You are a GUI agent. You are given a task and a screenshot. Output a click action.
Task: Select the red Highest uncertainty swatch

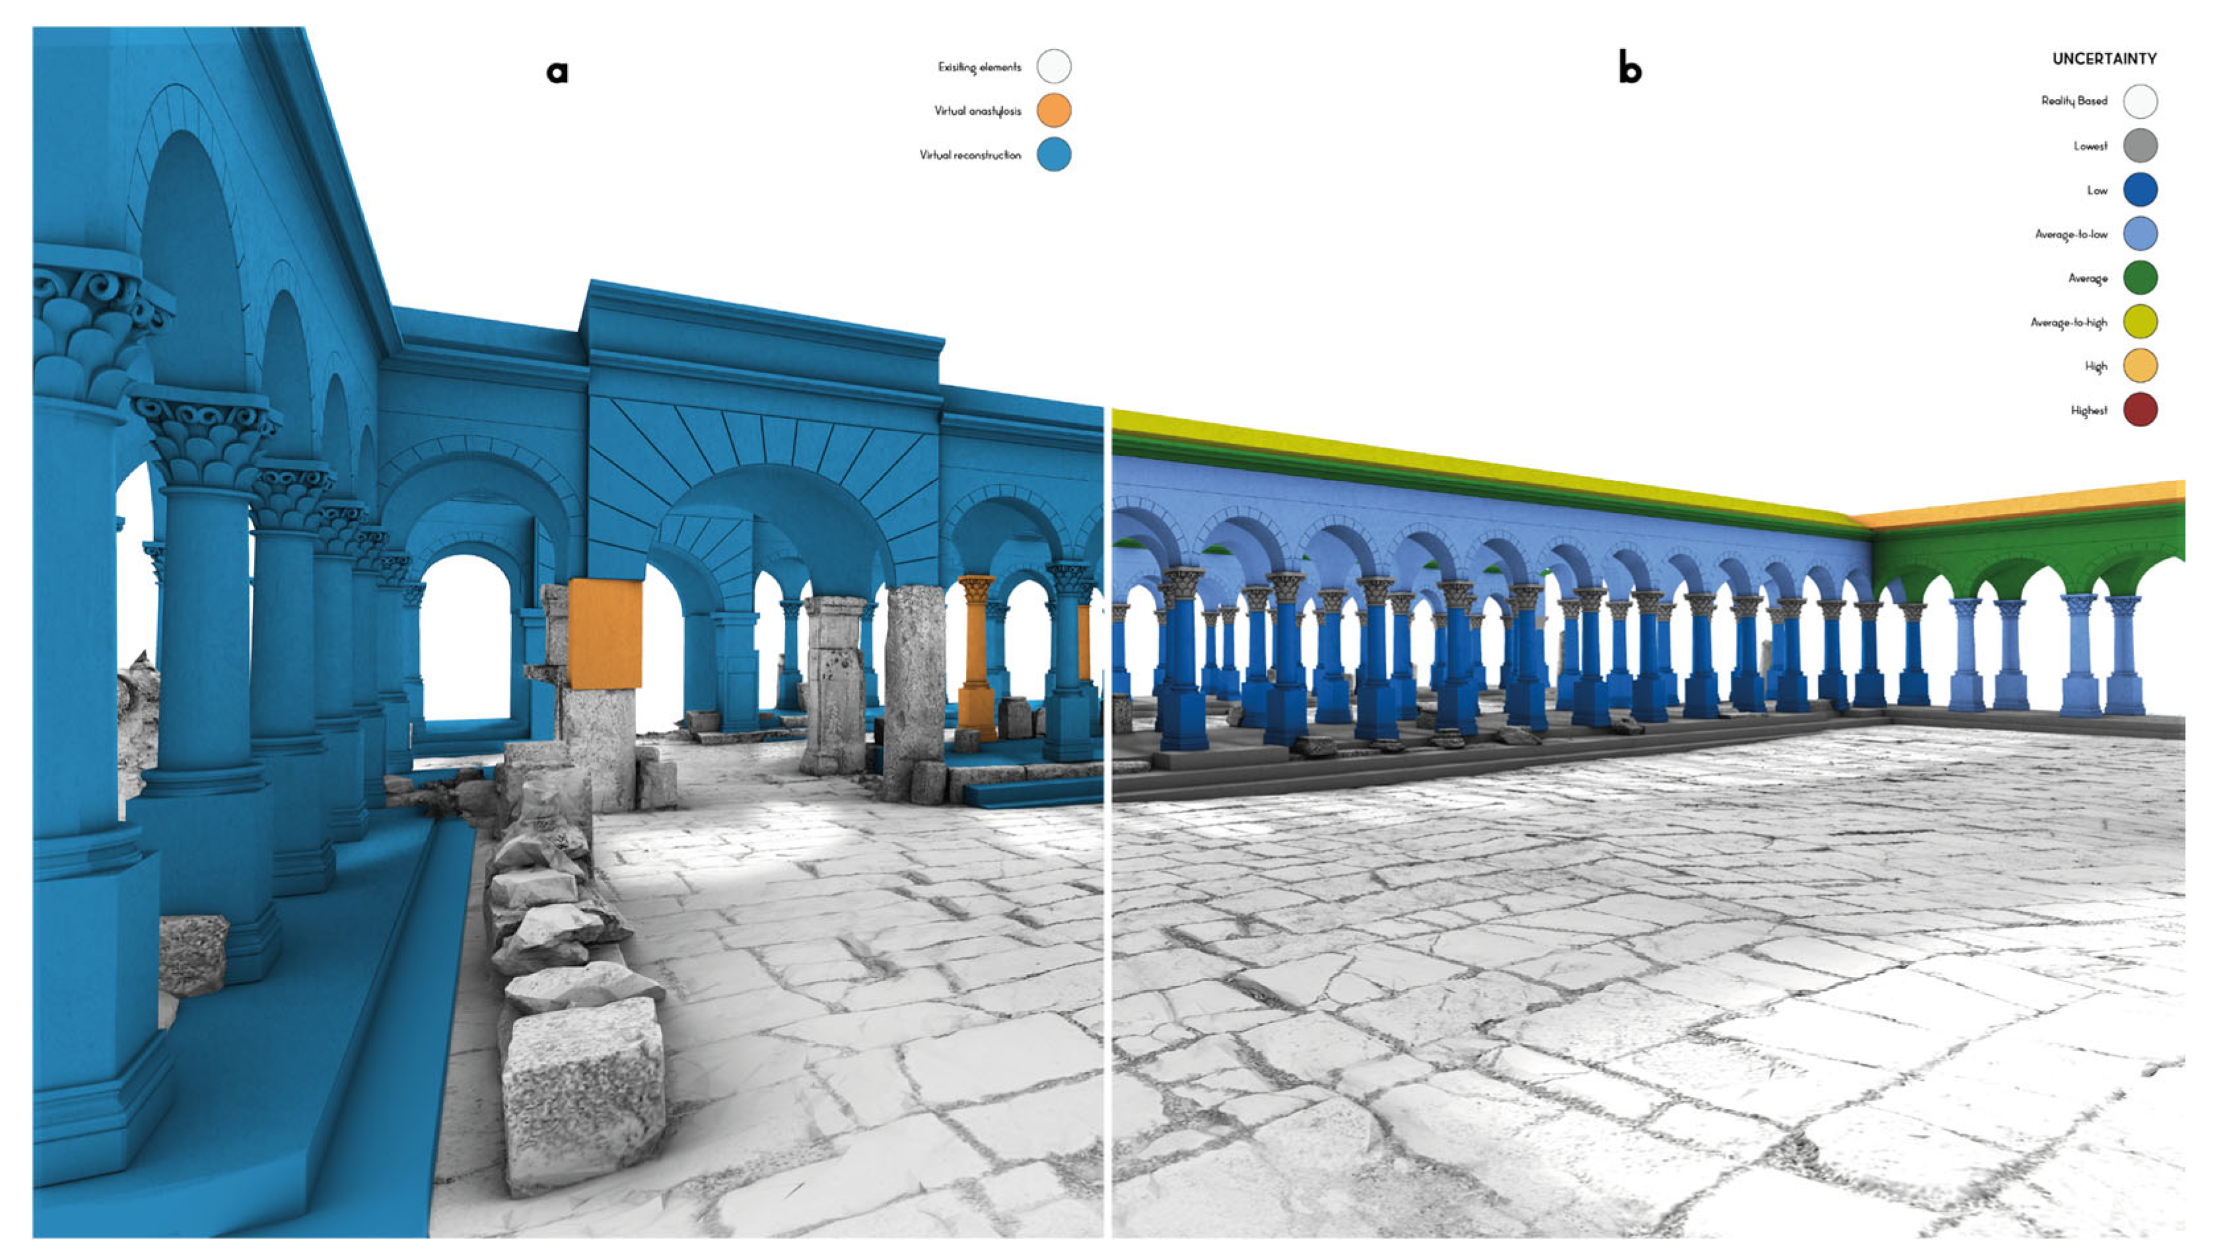click(x=2139, y=410)
